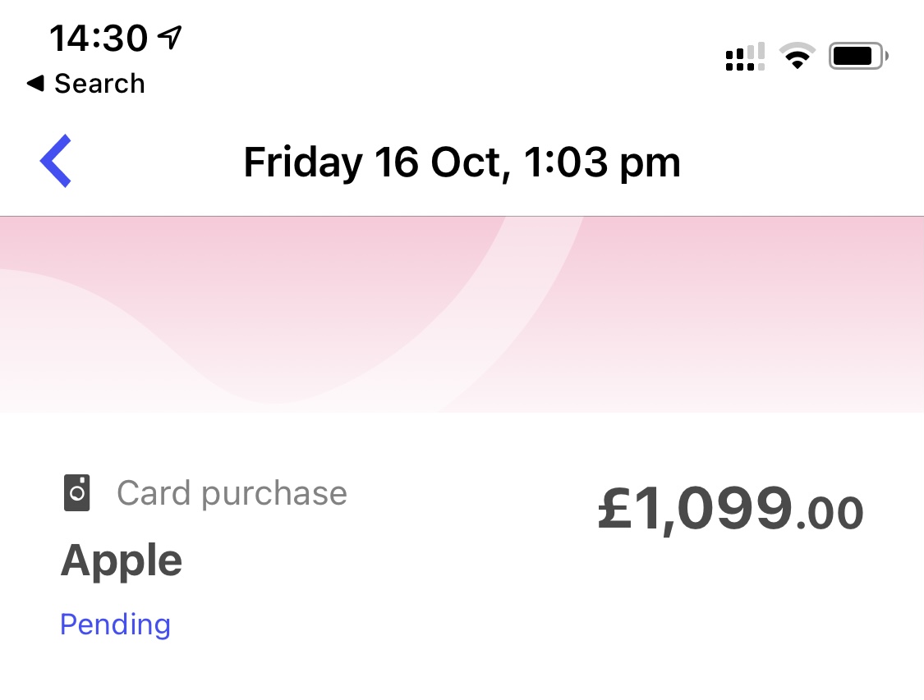
Task: Tap the location arrow in status bar
Action: pos(170,37)
